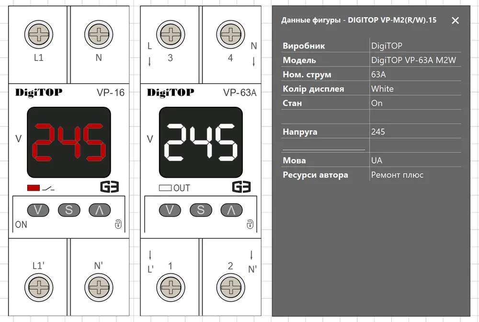Viewport: 479px width, 322px height.
Task: Click the Ном. струм property label
Action: (307, 75)
